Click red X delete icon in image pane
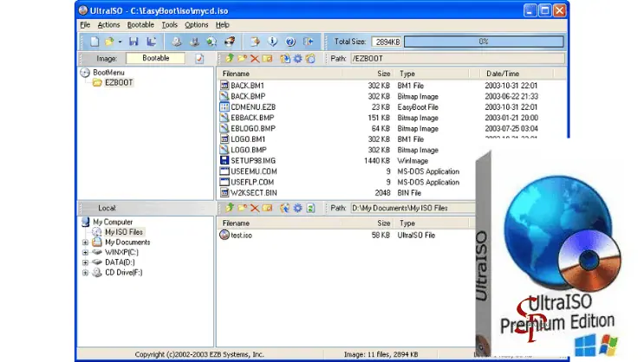This screenshot has width=644, height=362. 254,58
